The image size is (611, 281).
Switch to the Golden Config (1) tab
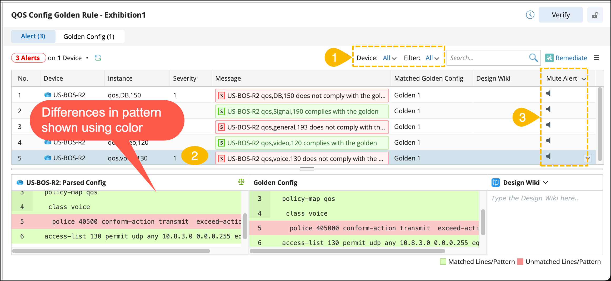(89, 37)
